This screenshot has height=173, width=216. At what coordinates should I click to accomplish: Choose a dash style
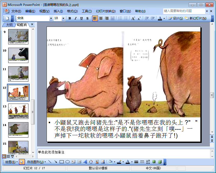pos(142,162)
